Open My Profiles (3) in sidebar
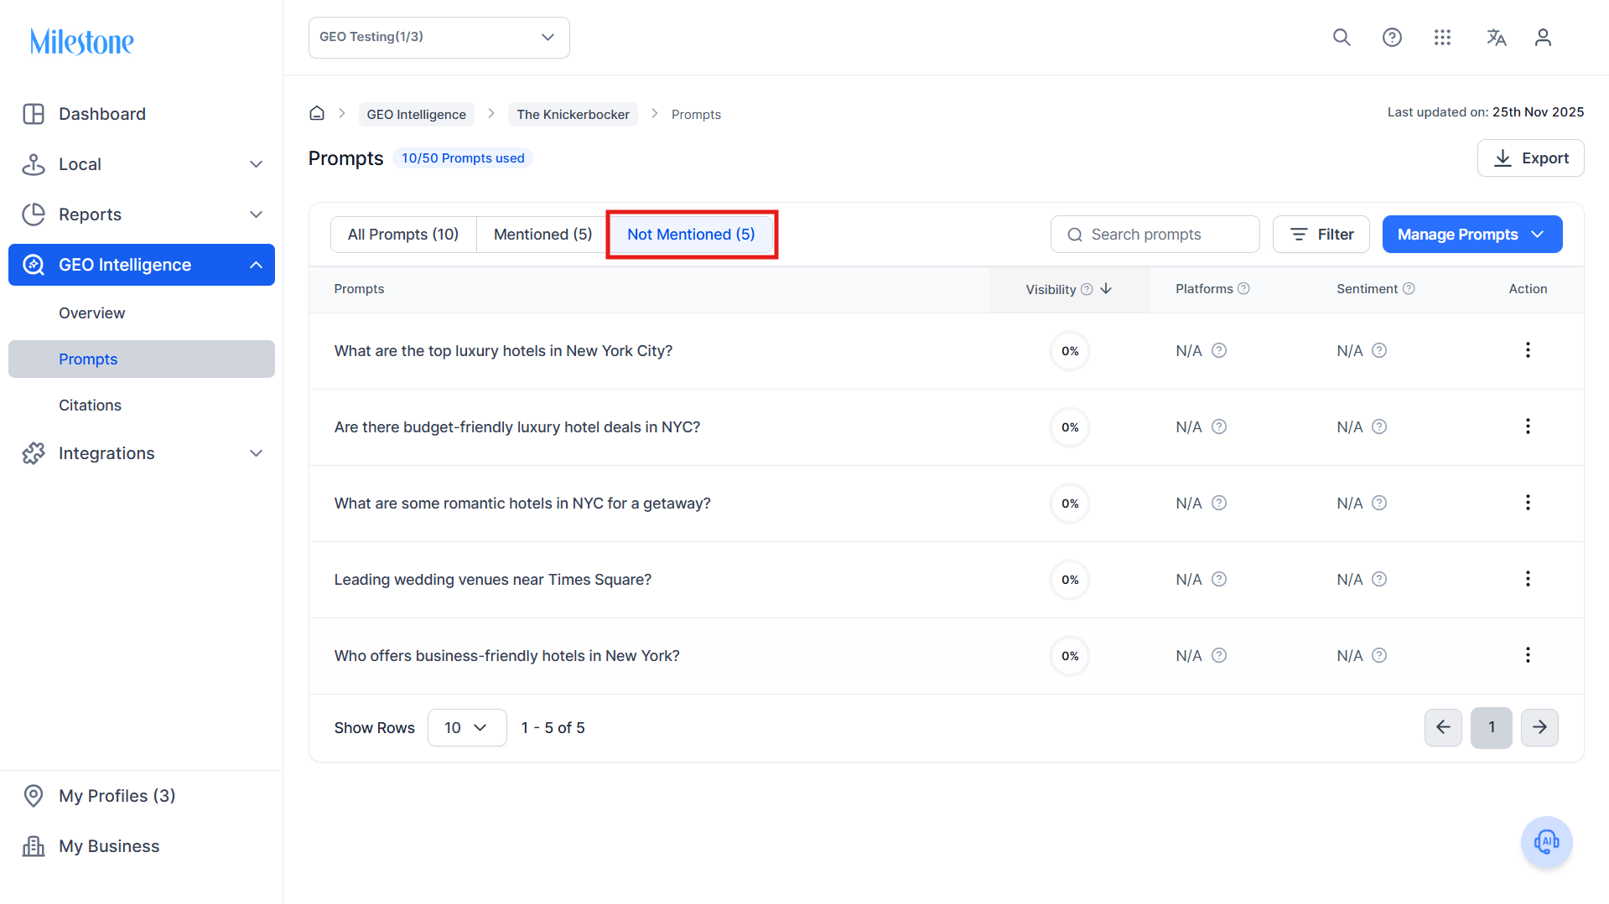1609x904 pixels. (x=142, y=796)
